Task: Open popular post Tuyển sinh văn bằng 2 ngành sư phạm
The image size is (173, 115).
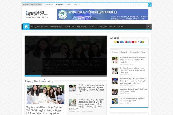Action: tap(133, 60)
